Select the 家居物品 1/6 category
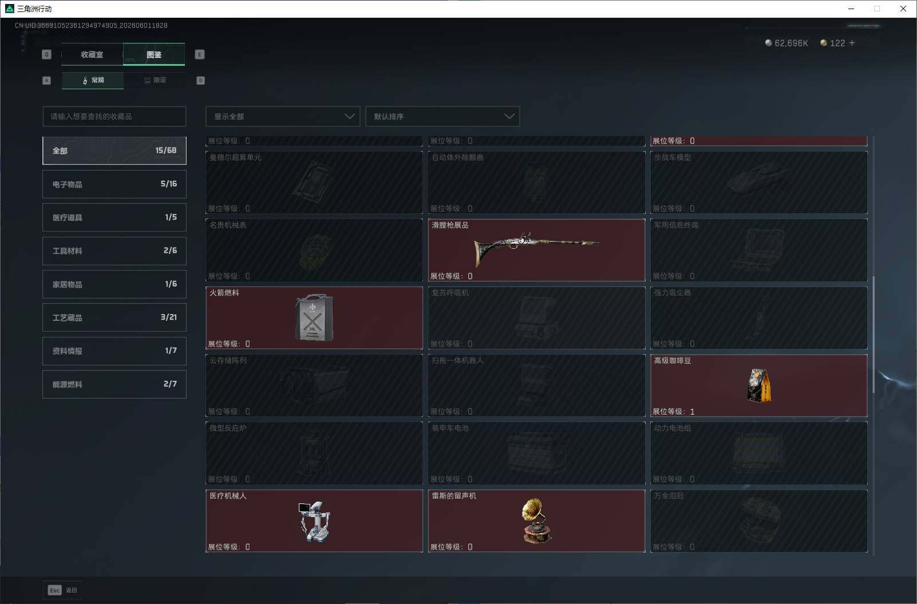The width and height of the screenshot is (917, 604). coord(114,284)
